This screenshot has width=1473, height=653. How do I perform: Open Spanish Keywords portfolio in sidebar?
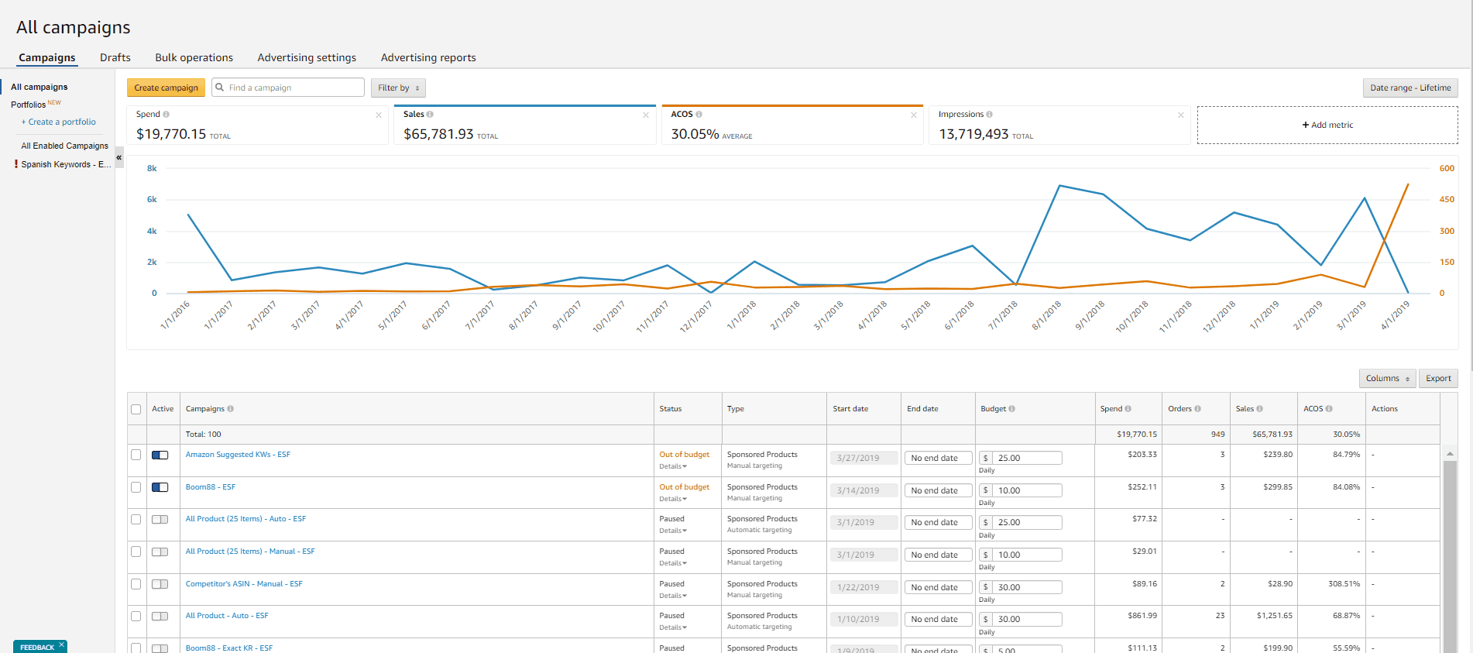pyautogui.click(x=66, y=164)
